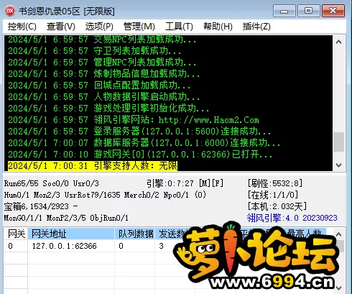
Task: Click the gateway table scroll down arrow
Action: point(338,288)
